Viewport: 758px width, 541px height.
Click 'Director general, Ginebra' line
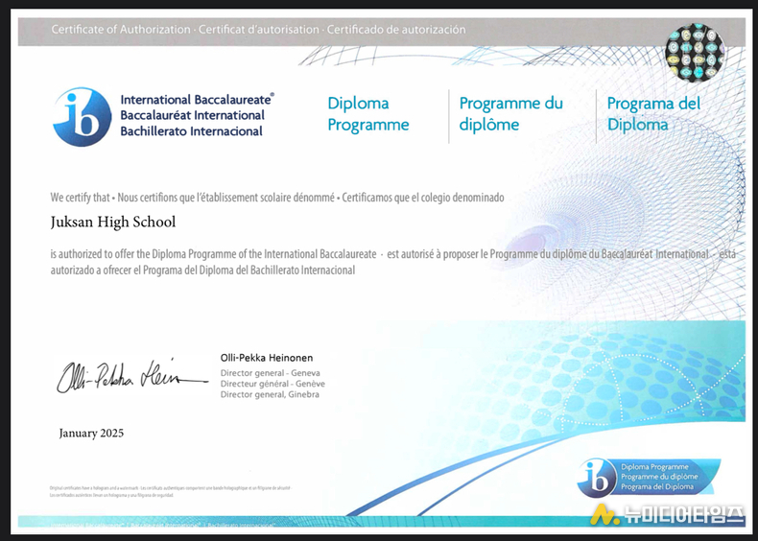click(270, 394)
